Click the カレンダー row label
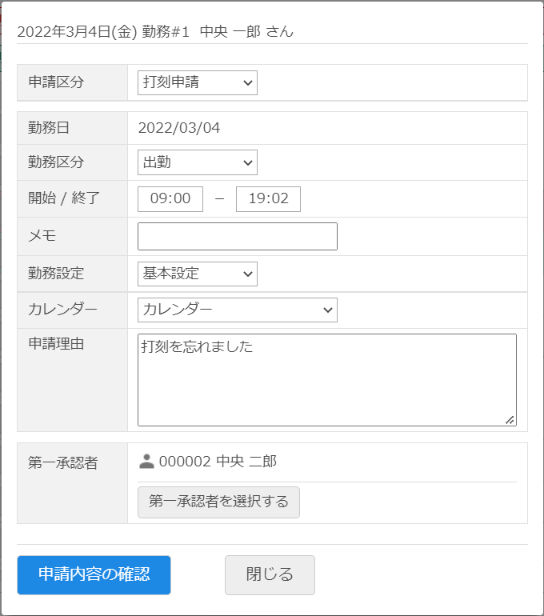The image size is (544, 616). tap(62, 309)
